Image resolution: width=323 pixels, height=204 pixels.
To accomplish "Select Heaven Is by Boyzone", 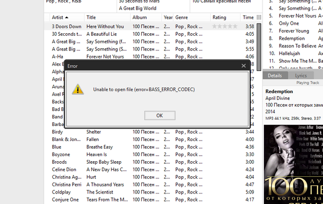I will (150, 155).
